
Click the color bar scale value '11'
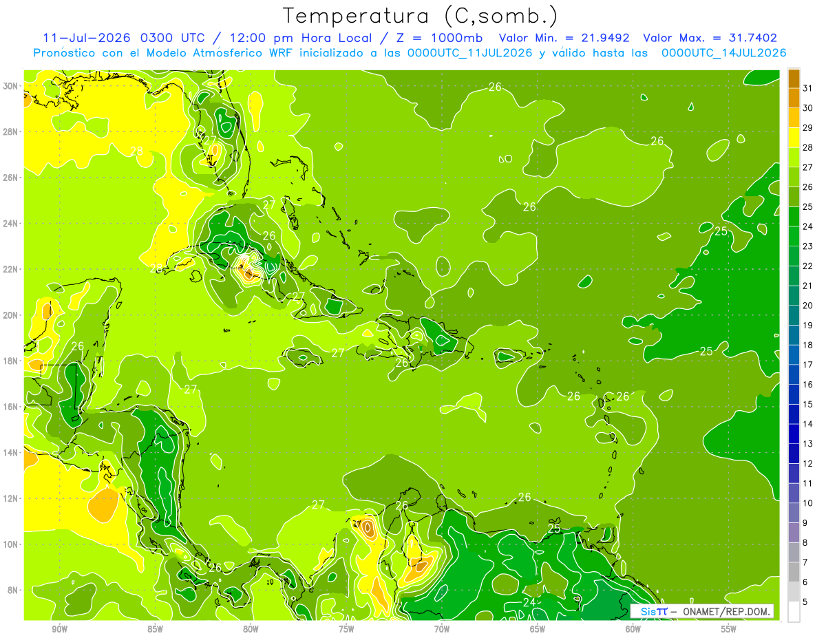coord(807,483)
